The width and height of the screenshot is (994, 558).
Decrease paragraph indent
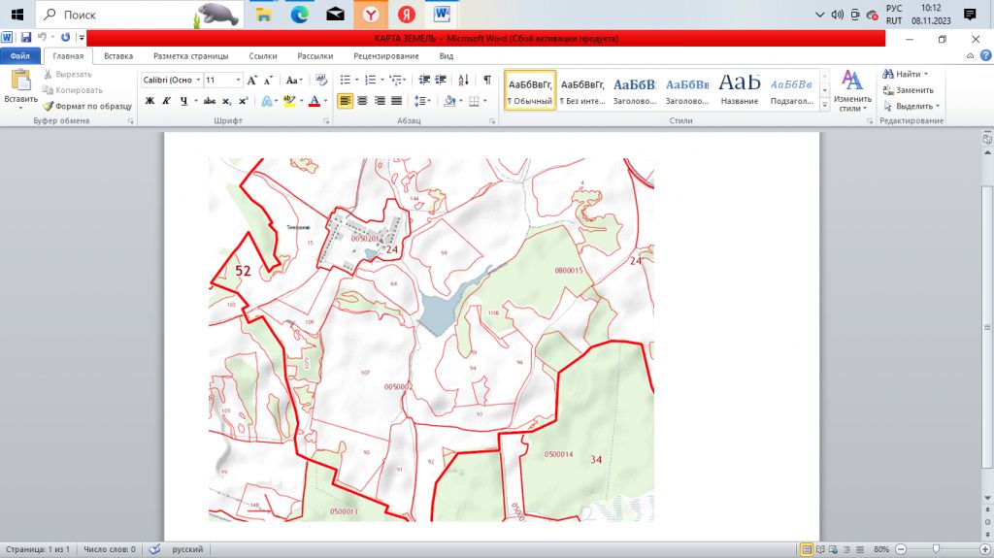pyautogui.click(x=424, y=80)
